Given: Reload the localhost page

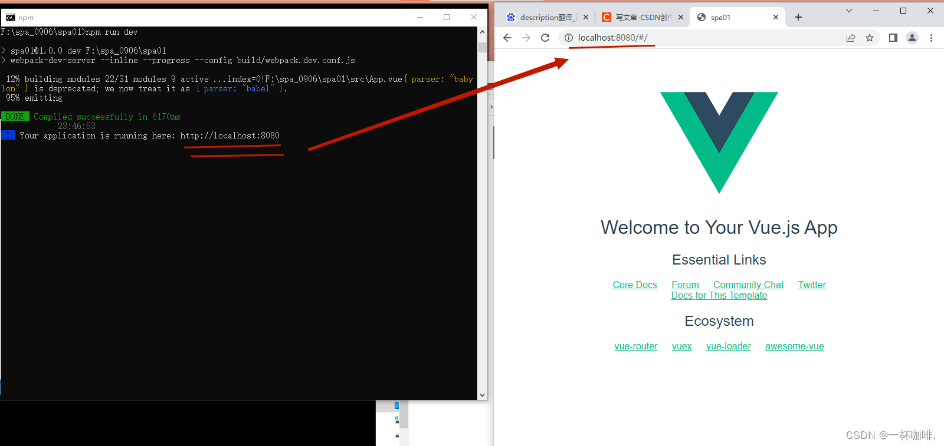Looking at the screenshot, I should tap(545, 38).
